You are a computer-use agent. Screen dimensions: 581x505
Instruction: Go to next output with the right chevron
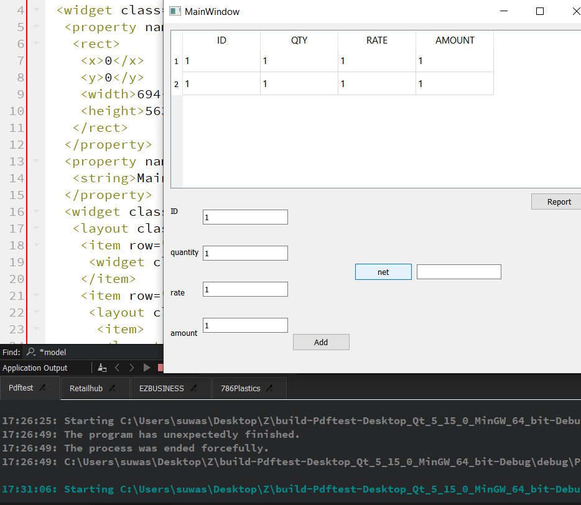[131, 368]
